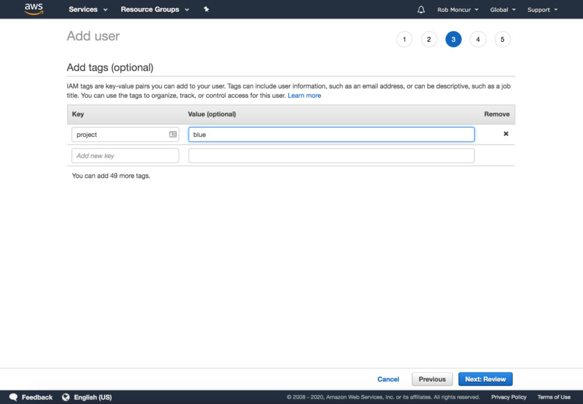
Task: Click the Next: Review button
Action: (485, 379)
